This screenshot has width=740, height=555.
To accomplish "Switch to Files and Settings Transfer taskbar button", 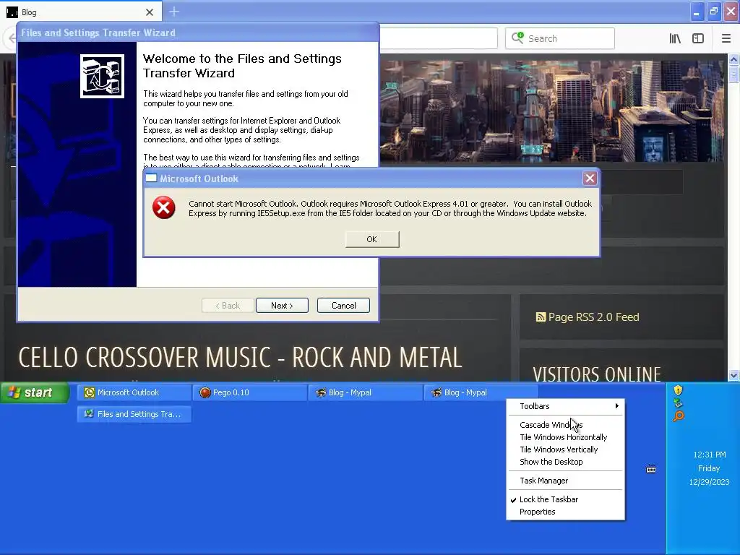I will click(134, 414).
